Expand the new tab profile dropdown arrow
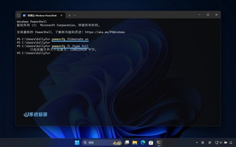Viewport: 236px width, 147px height. coord(75,15)
